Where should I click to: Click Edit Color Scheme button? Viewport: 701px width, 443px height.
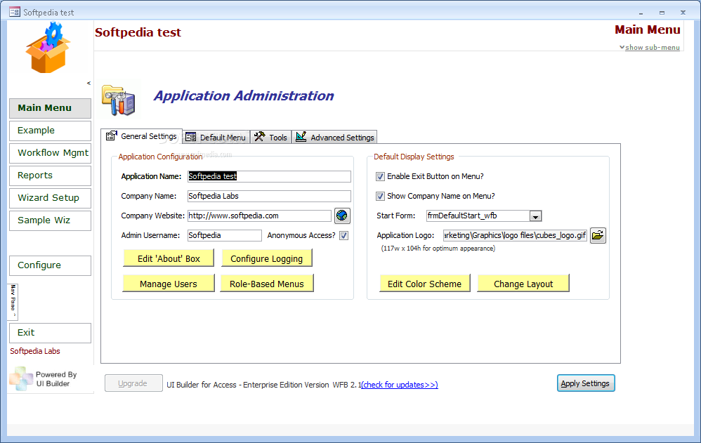coord(425,284)
